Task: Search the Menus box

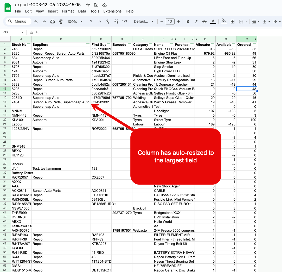Action: 18,21
